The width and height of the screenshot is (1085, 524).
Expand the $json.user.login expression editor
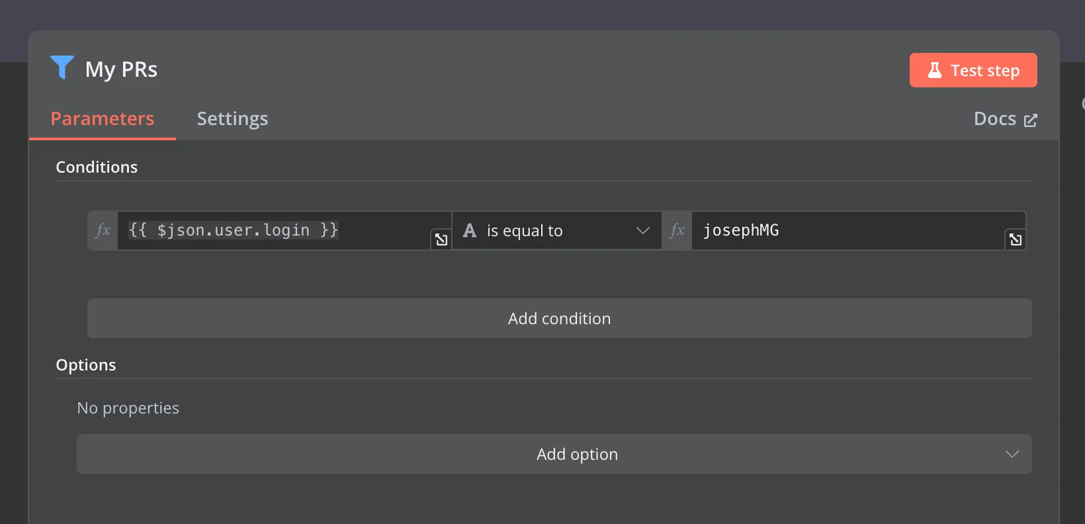pos(441,240)
